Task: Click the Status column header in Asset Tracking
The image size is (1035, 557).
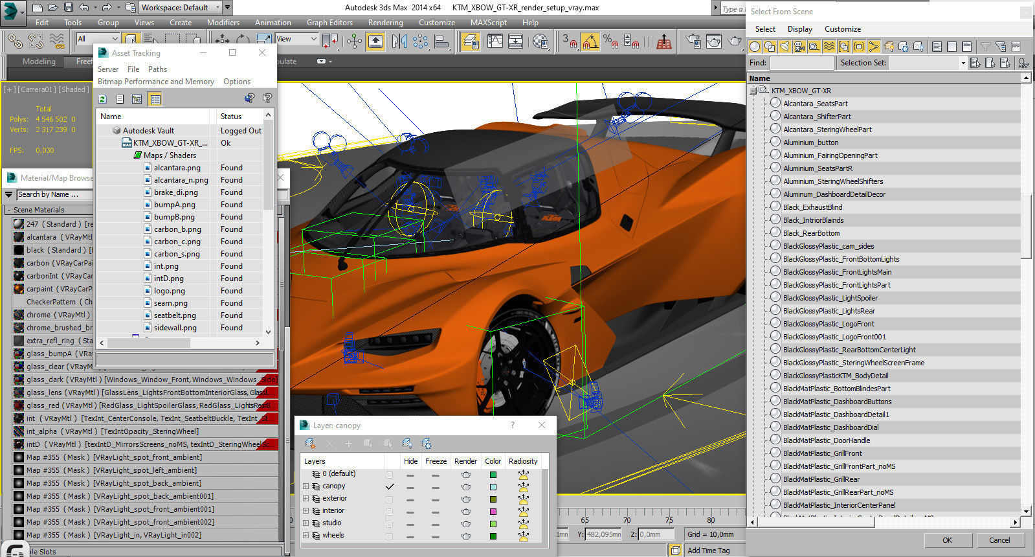Action: click(239, 117)
